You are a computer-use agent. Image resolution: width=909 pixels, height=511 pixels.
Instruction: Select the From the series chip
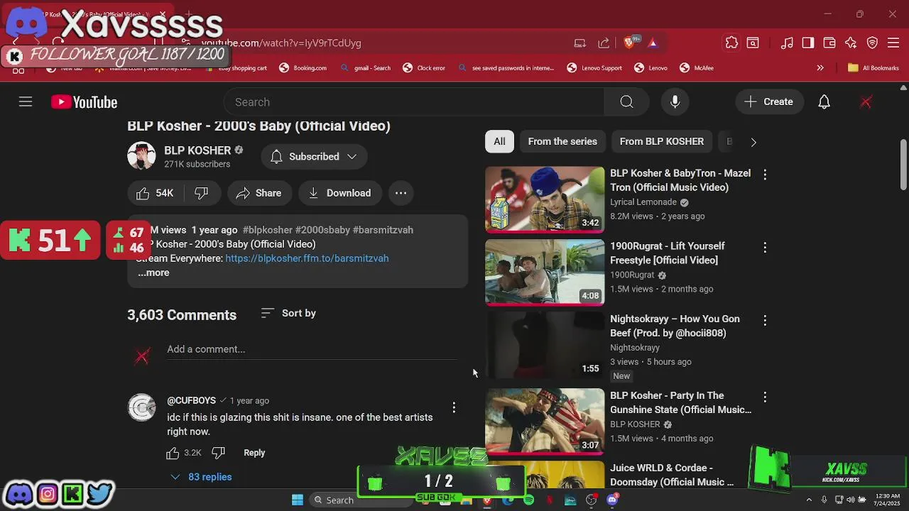[x=562, y=141]
